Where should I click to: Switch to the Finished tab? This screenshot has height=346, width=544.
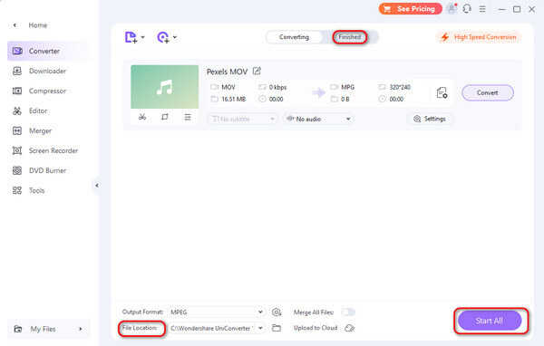pos(349,37)
